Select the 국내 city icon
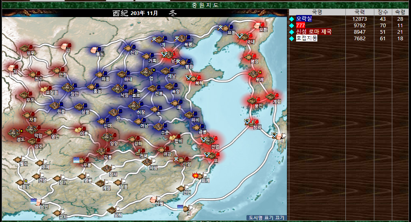 tap(244, 37)
